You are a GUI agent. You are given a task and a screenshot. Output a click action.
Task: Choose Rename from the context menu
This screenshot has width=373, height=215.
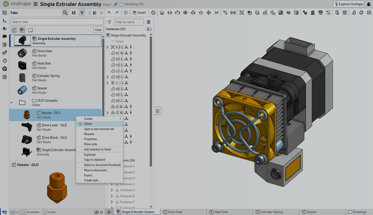tap(100, 134)
